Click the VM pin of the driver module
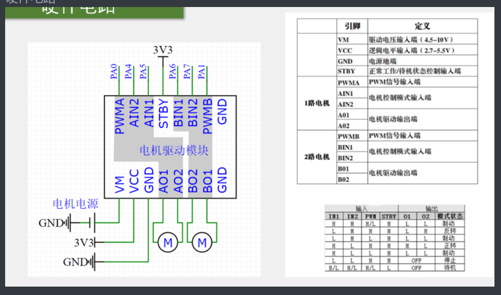This screenshot has height=295, width=501. click(119, 184)
